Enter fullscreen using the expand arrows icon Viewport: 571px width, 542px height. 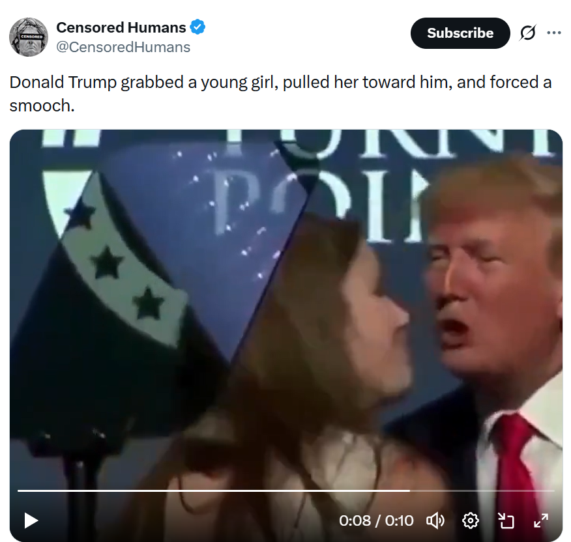541,521
